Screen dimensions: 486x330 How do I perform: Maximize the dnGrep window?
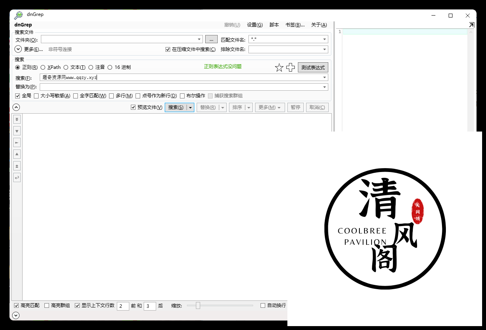click(451, 16)
